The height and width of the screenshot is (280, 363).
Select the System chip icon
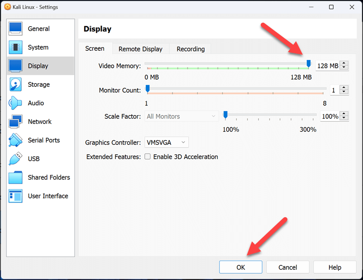point(15,47)
